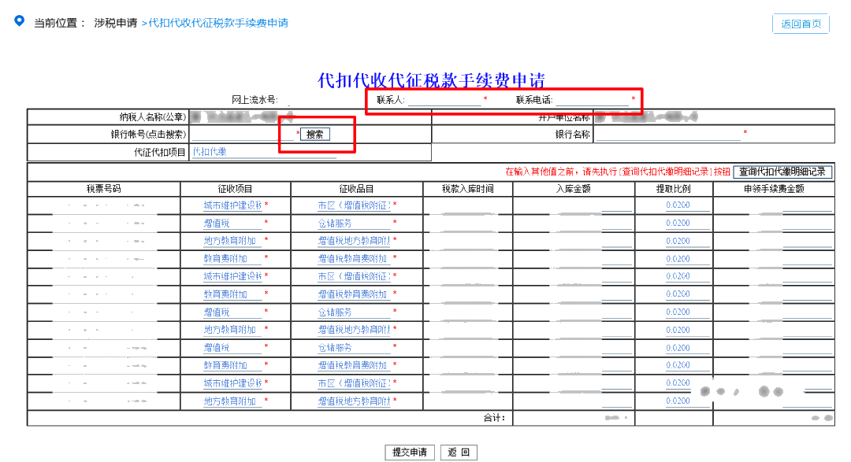The width and height of the screenshot is (851, 462).
Task: Click the 纳税人名称(公章) label
Action: tap(153, 116)
